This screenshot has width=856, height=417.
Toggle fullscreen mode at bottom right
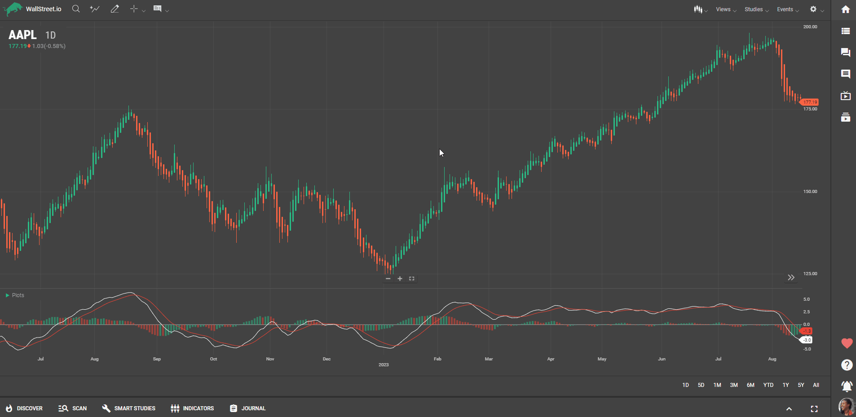(814, 408)
